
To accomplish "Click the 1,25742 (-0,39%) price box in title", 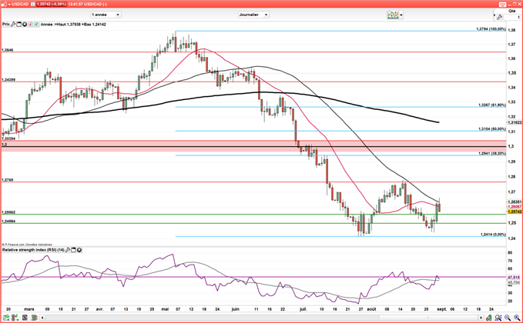I will pyautogui.click(x=52, y=4).
